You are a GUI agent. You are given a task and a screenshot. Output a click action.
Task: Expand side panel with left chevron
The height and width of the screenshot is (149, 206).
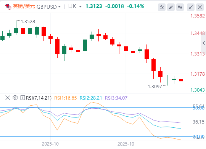coord(204,43)
